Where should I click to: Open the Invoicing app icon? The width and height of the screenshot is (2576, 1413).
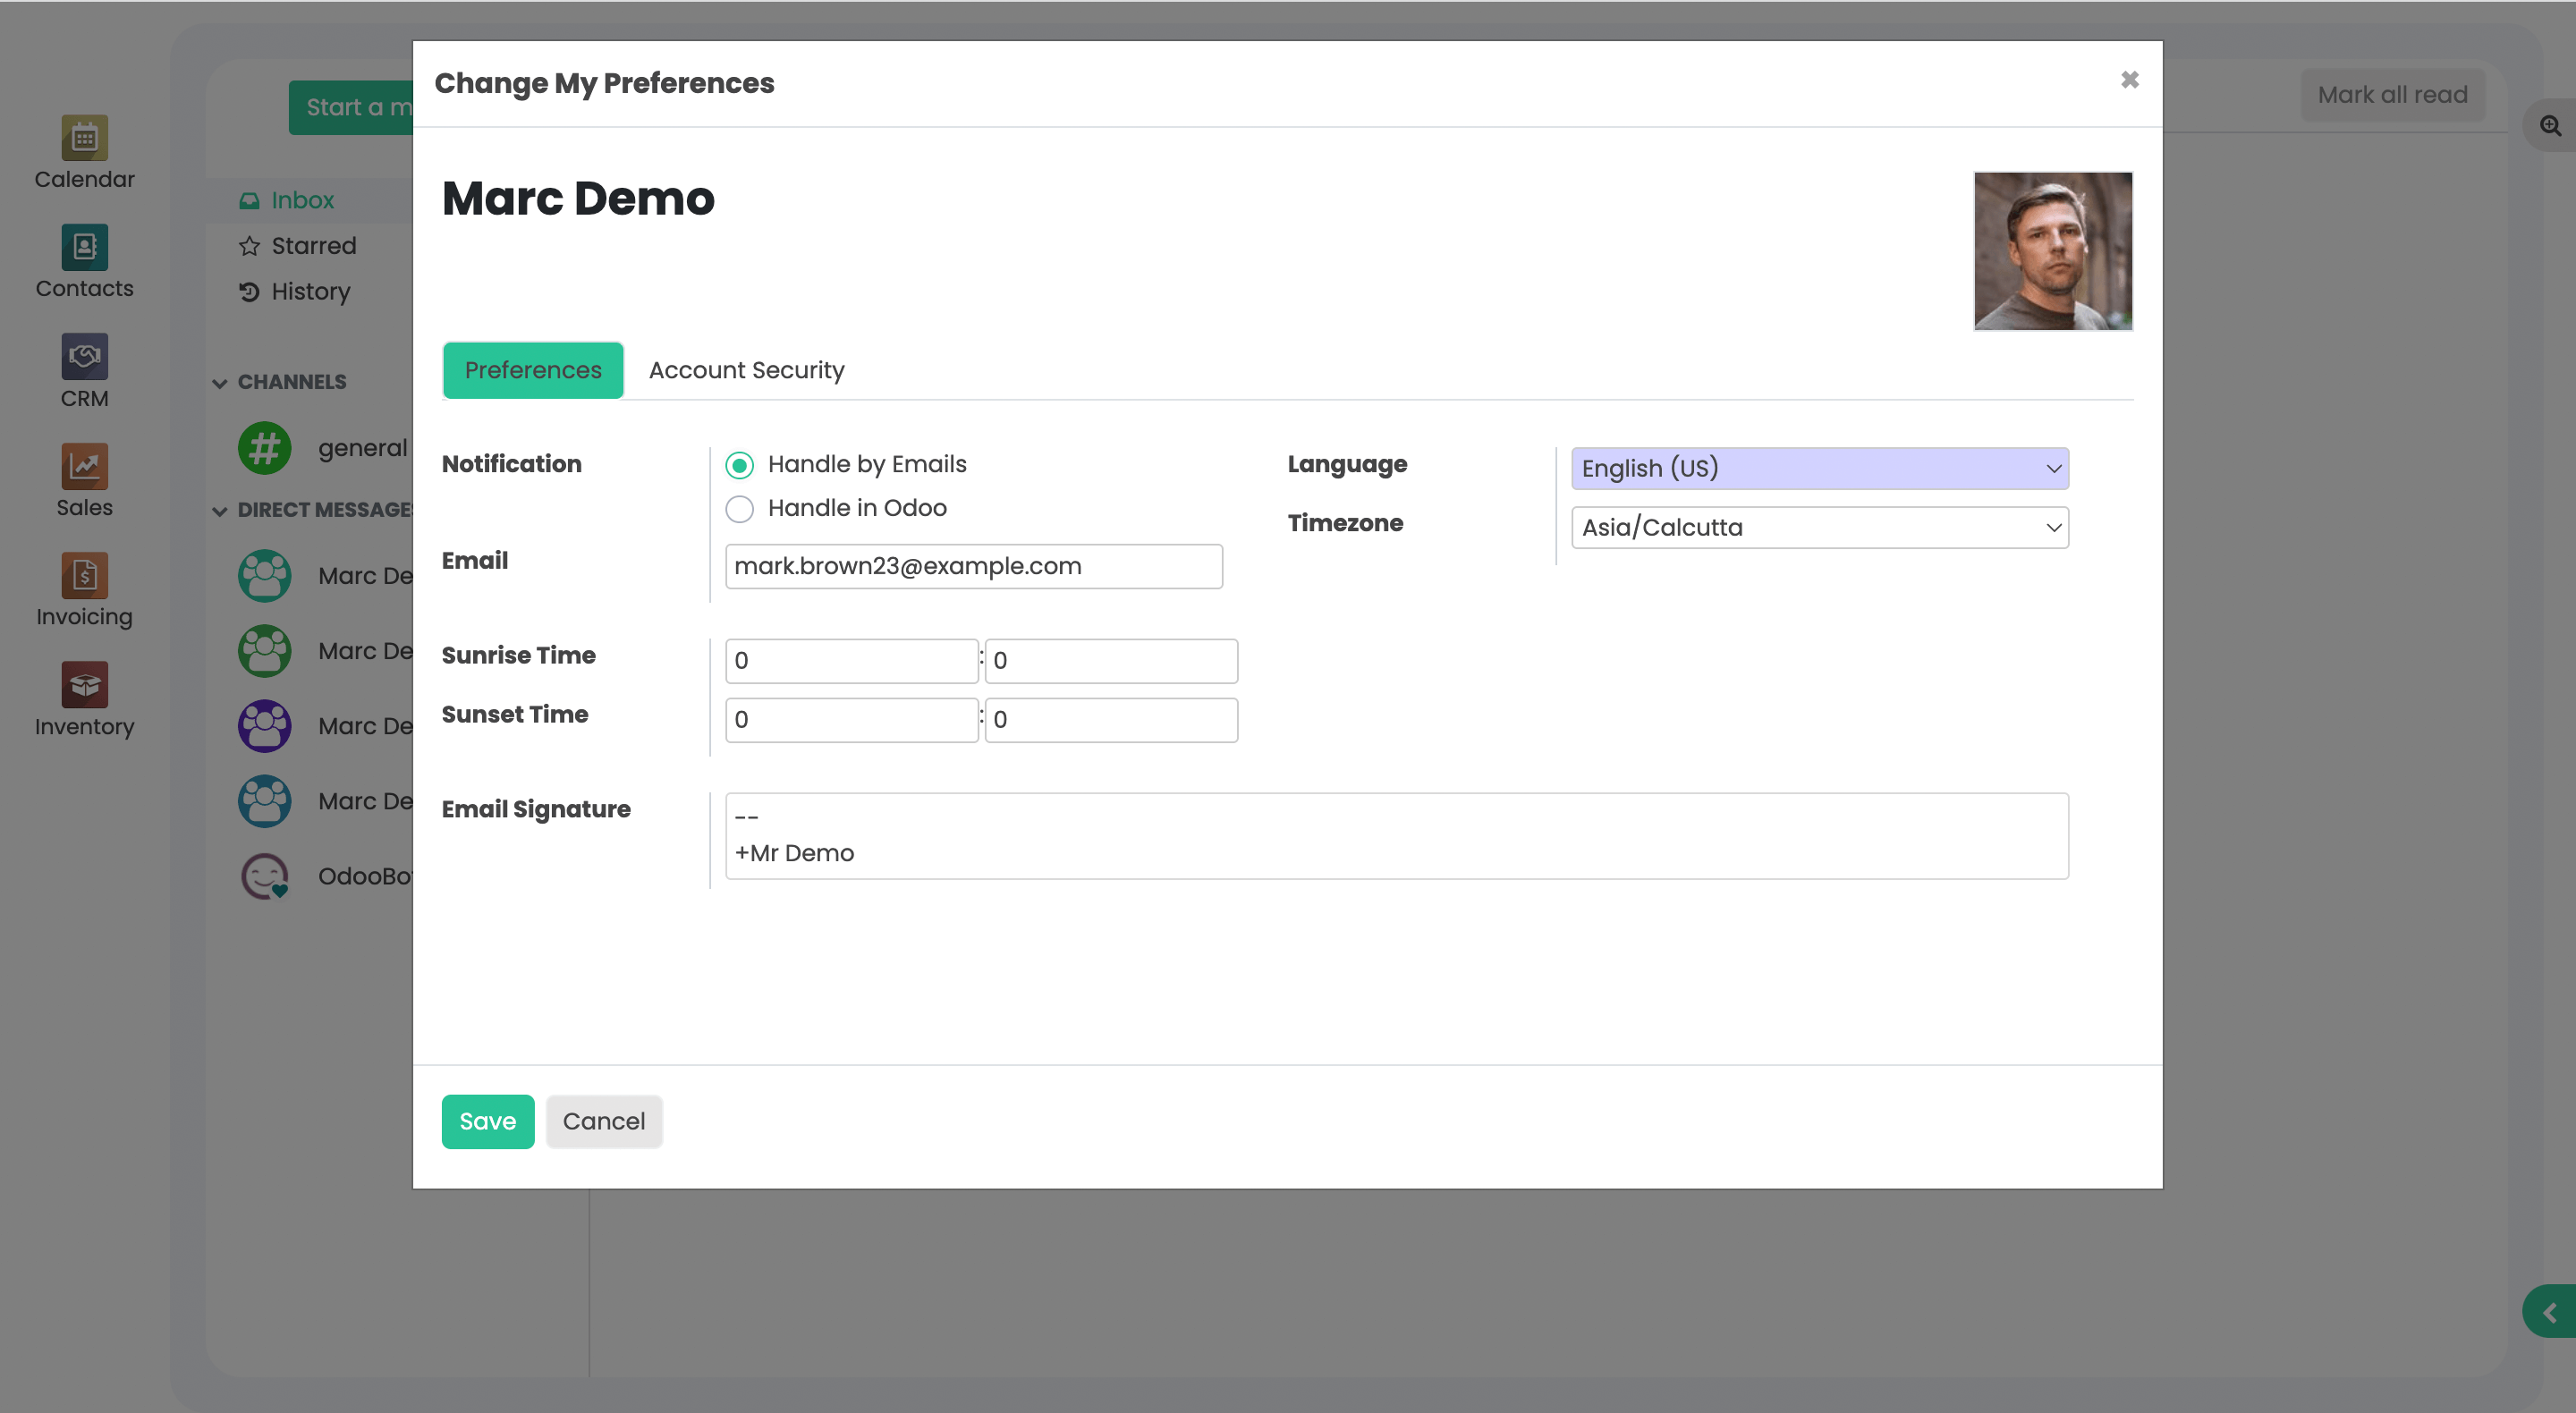click(84, 575)
